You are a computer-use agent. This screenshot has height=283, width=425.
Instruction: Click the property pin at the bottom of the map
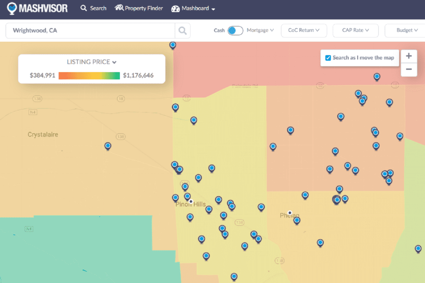click(234, 276)
